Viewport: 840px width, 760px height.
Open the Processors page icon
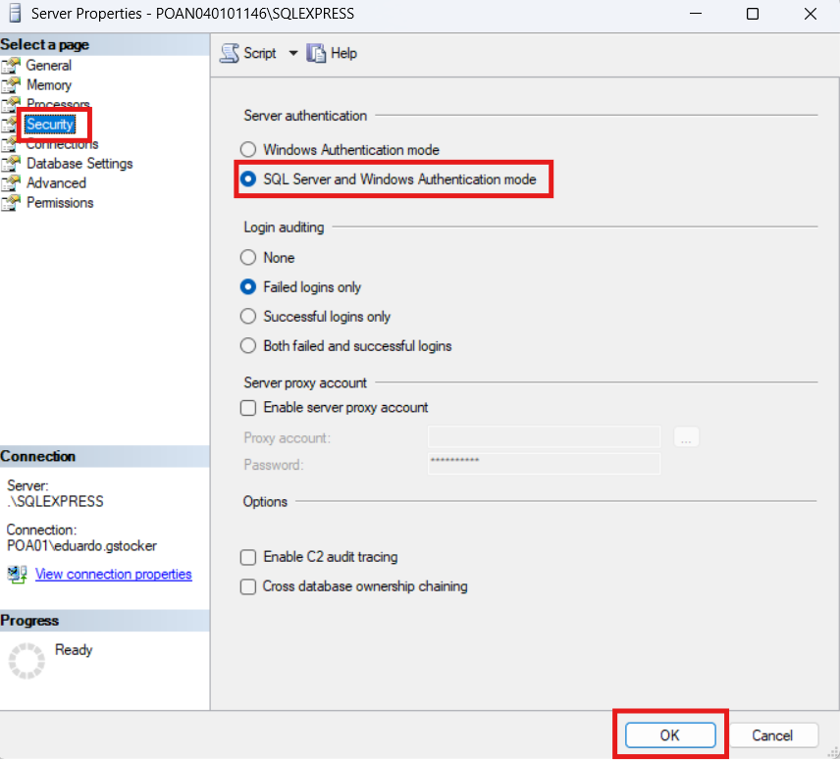point(12,104)
